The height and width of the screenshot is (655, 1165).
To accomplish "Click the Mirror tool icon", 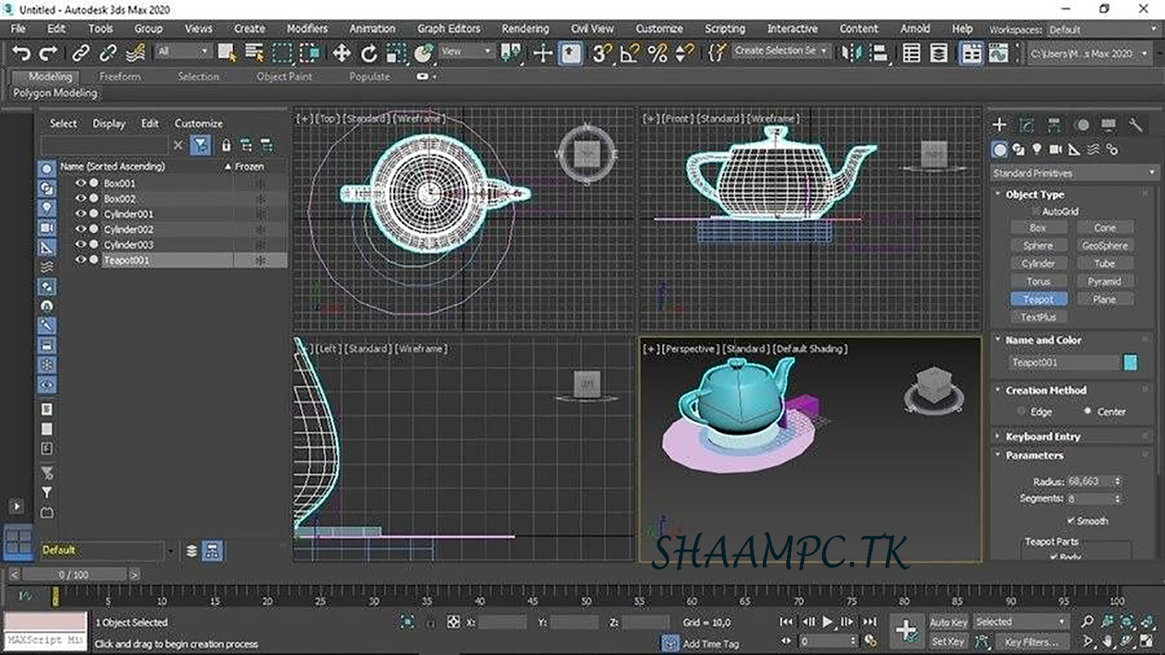I will click(x=850, y=53).
